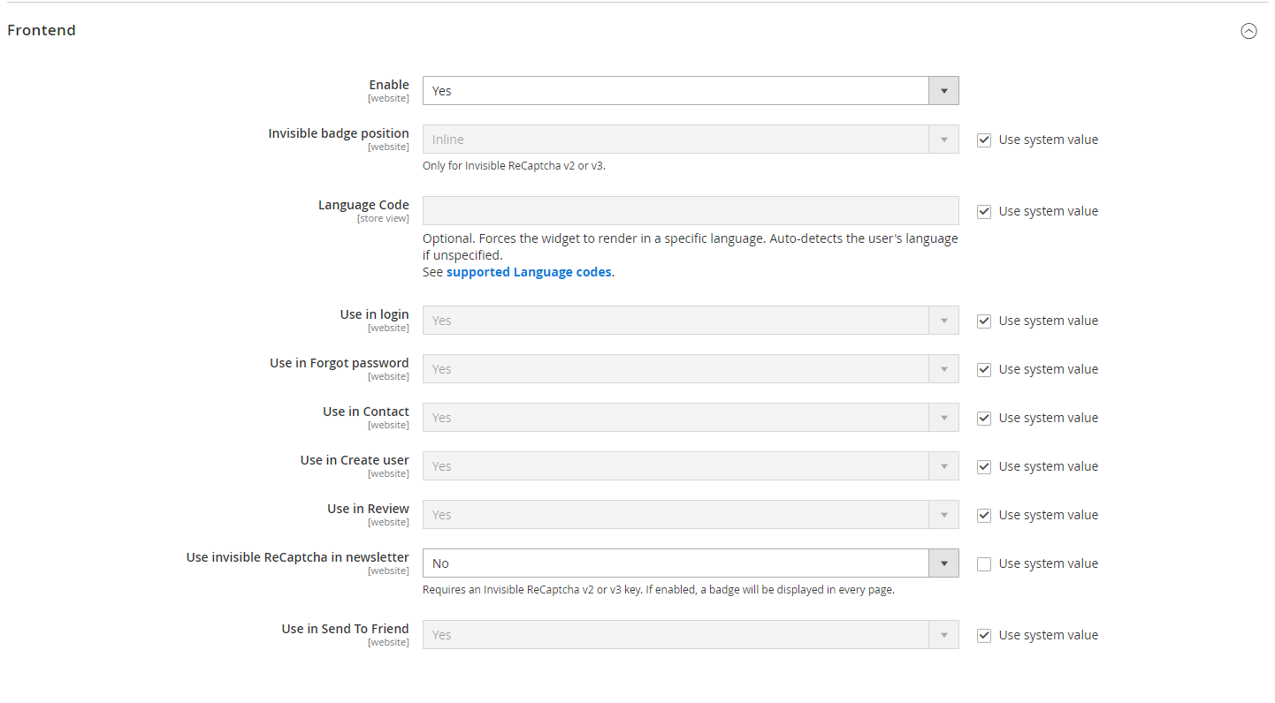Image resolution: width=1275 pixels, height=703 pixels.
Task: Check Use system value for newsletter ReCaptcha
Action: (984, 563)
